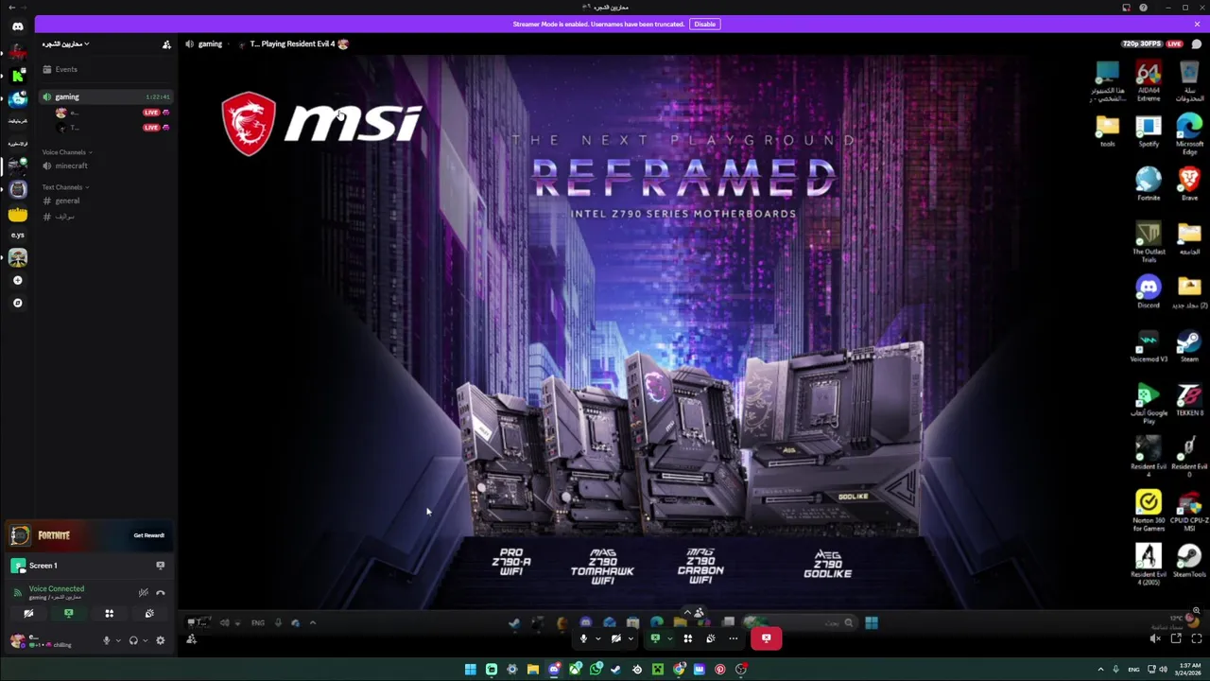The width and height of the screenshot is (1210, 681).
Task: Toggle noise suppression icon
Action: pos(144,593)
